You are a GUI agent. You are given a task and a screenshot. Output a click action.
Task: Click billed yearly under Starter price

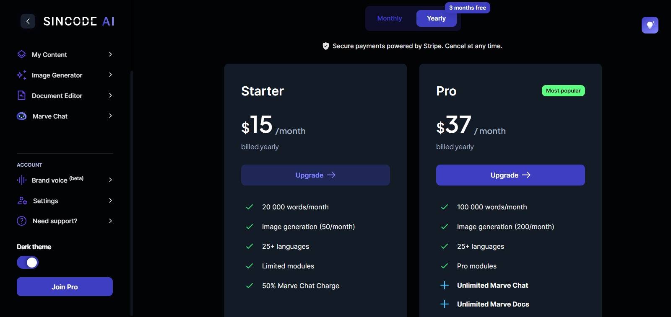pos(260,147)
